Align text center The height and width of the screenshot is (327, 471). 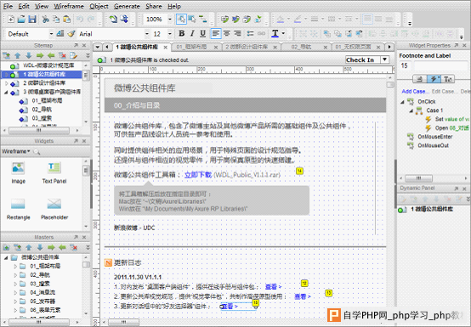[227, 34]
